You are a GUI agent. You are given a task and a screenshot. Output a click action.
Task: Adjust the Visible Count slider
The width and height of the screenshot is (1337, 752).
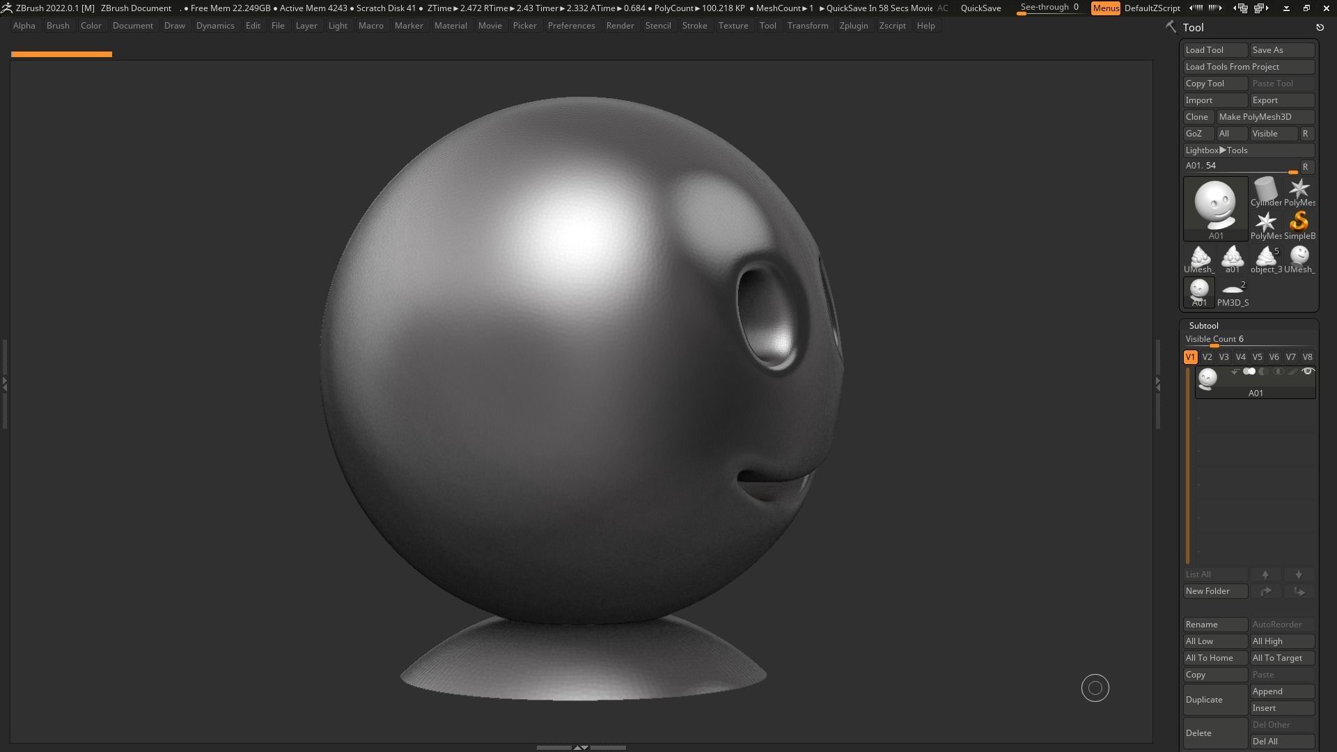click(1249, 340)
